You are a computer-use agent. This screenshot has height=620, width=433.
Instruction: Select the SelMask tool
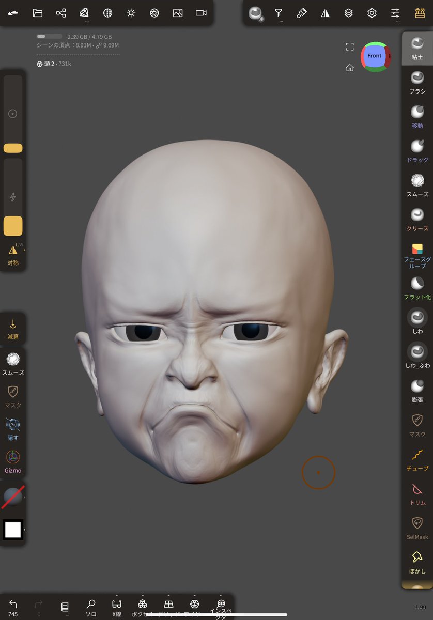coord(417,528)
